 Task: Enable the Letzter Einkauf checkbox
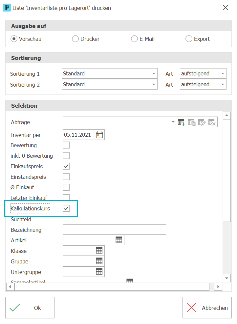[66, 198]
